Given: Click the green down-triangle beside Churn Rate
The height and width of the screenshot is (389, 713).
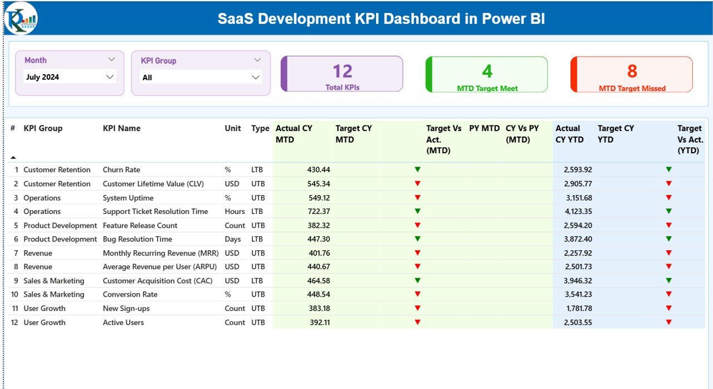Looking at the screenshot, I should click(x=418, y=169).
